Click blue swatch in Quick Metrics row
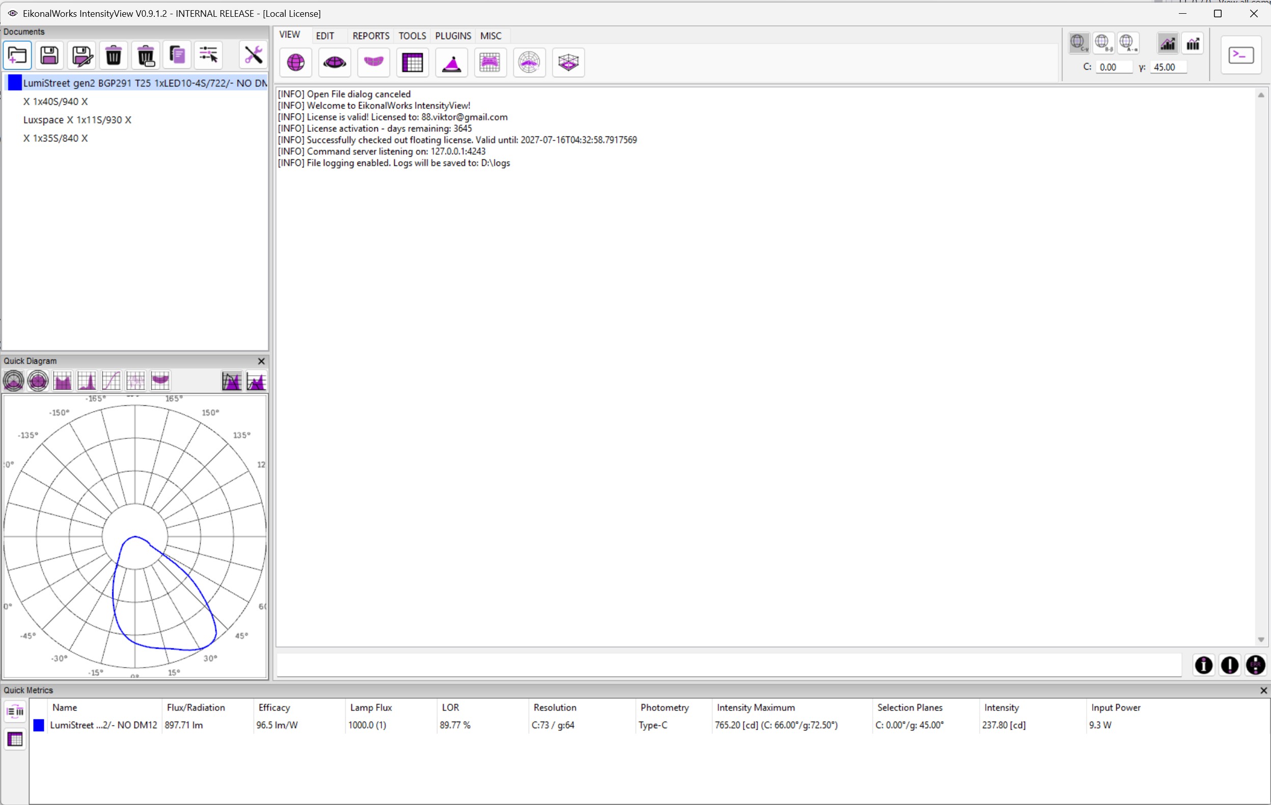Screen dimensions: 1271x805 [x=39, y=725]
